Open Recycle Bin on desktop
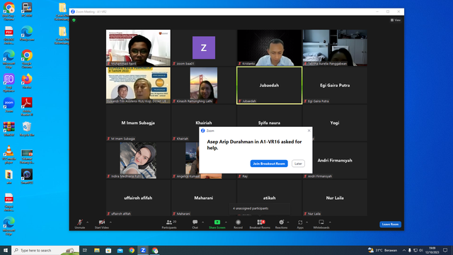The image size is (453, 255). pos(27,129)
